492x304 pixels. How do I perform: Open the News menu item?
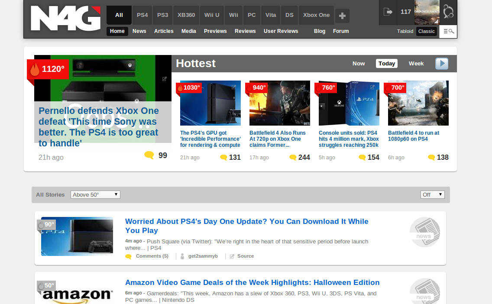pyautogui.click(x=139, y=31)
